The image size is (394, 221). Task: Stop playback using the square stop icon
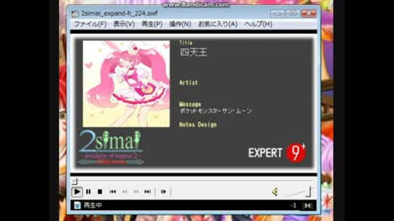(100, 192)
